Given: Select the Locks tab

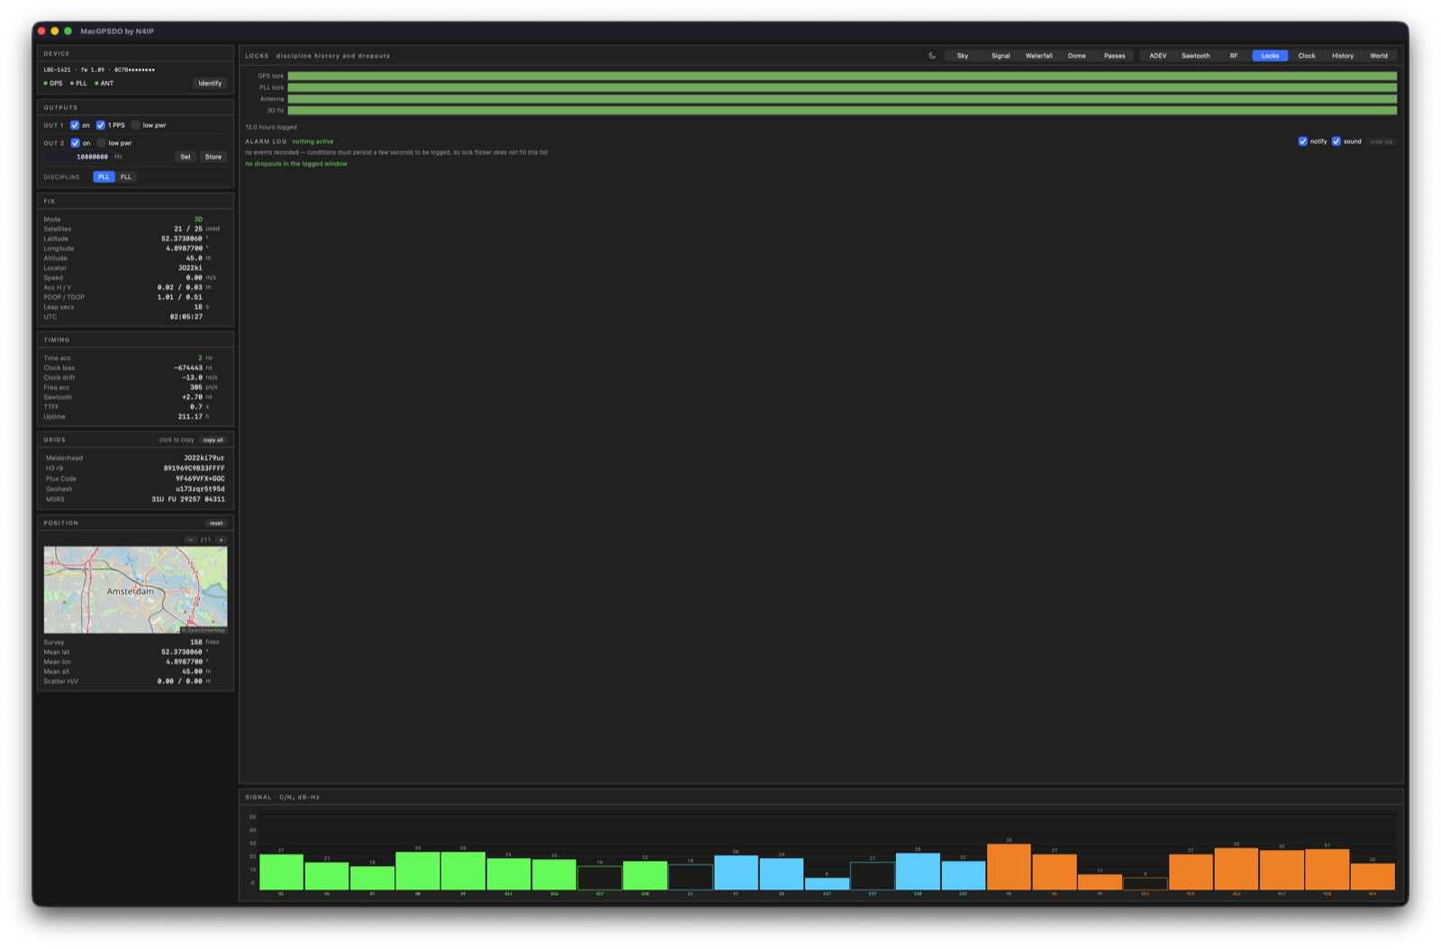Looking at the screenshot, I should [1270, 56].
